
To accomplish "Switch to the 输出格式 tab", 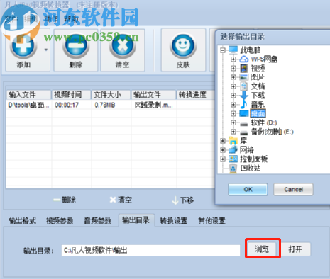I will tap(22, 221).
